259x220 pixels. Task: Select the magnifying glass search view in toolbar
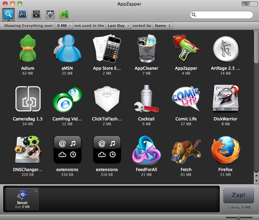coord(8,14)
